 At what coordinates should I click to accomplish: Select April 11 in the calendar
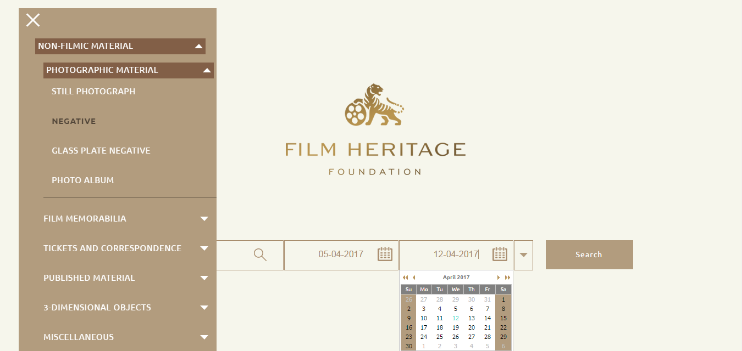[x=440, y=318]
